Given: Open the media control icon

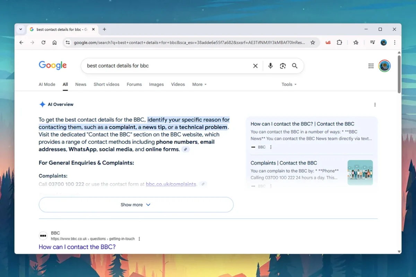Looking at the screenshot, I should pos(372,43).
